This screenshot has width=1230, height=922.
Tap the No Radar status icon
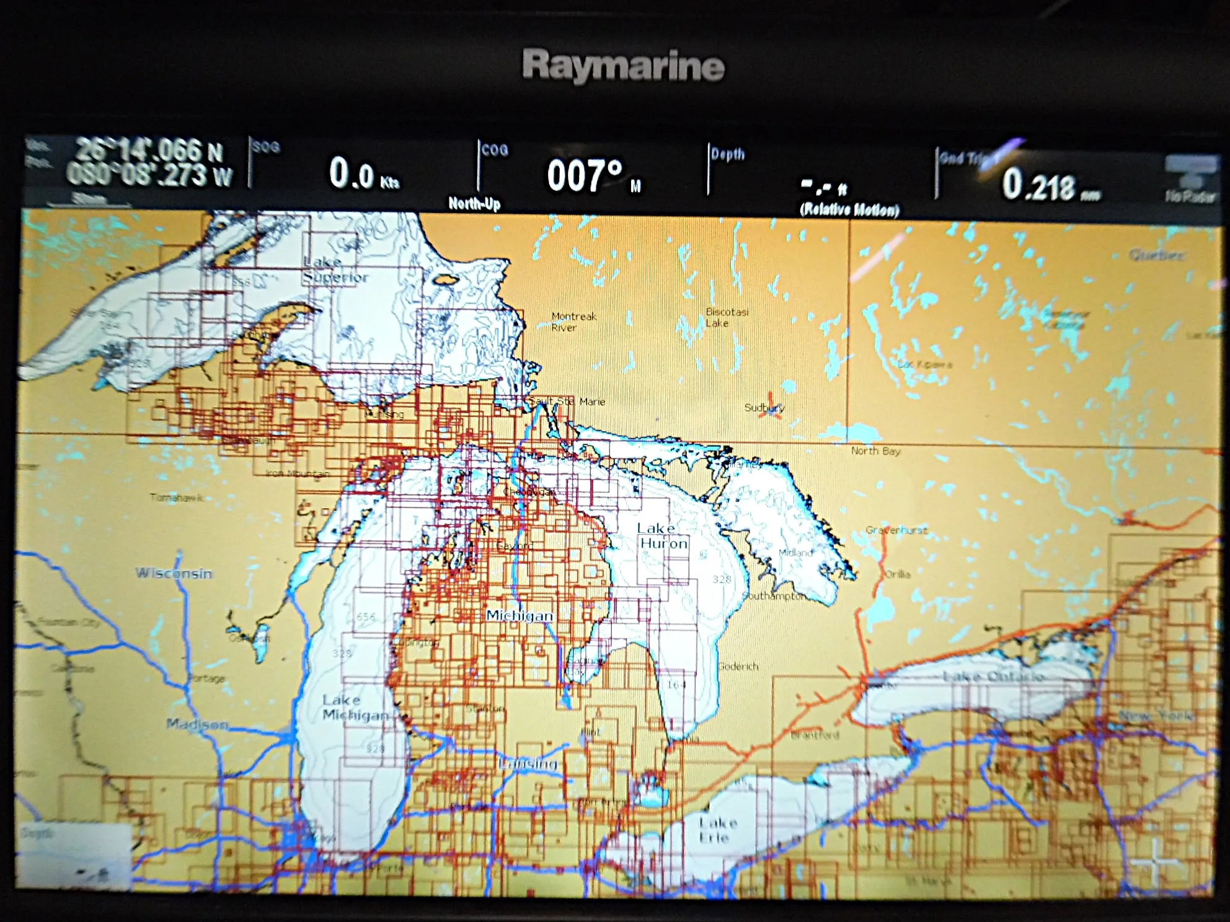(1189, 180)
